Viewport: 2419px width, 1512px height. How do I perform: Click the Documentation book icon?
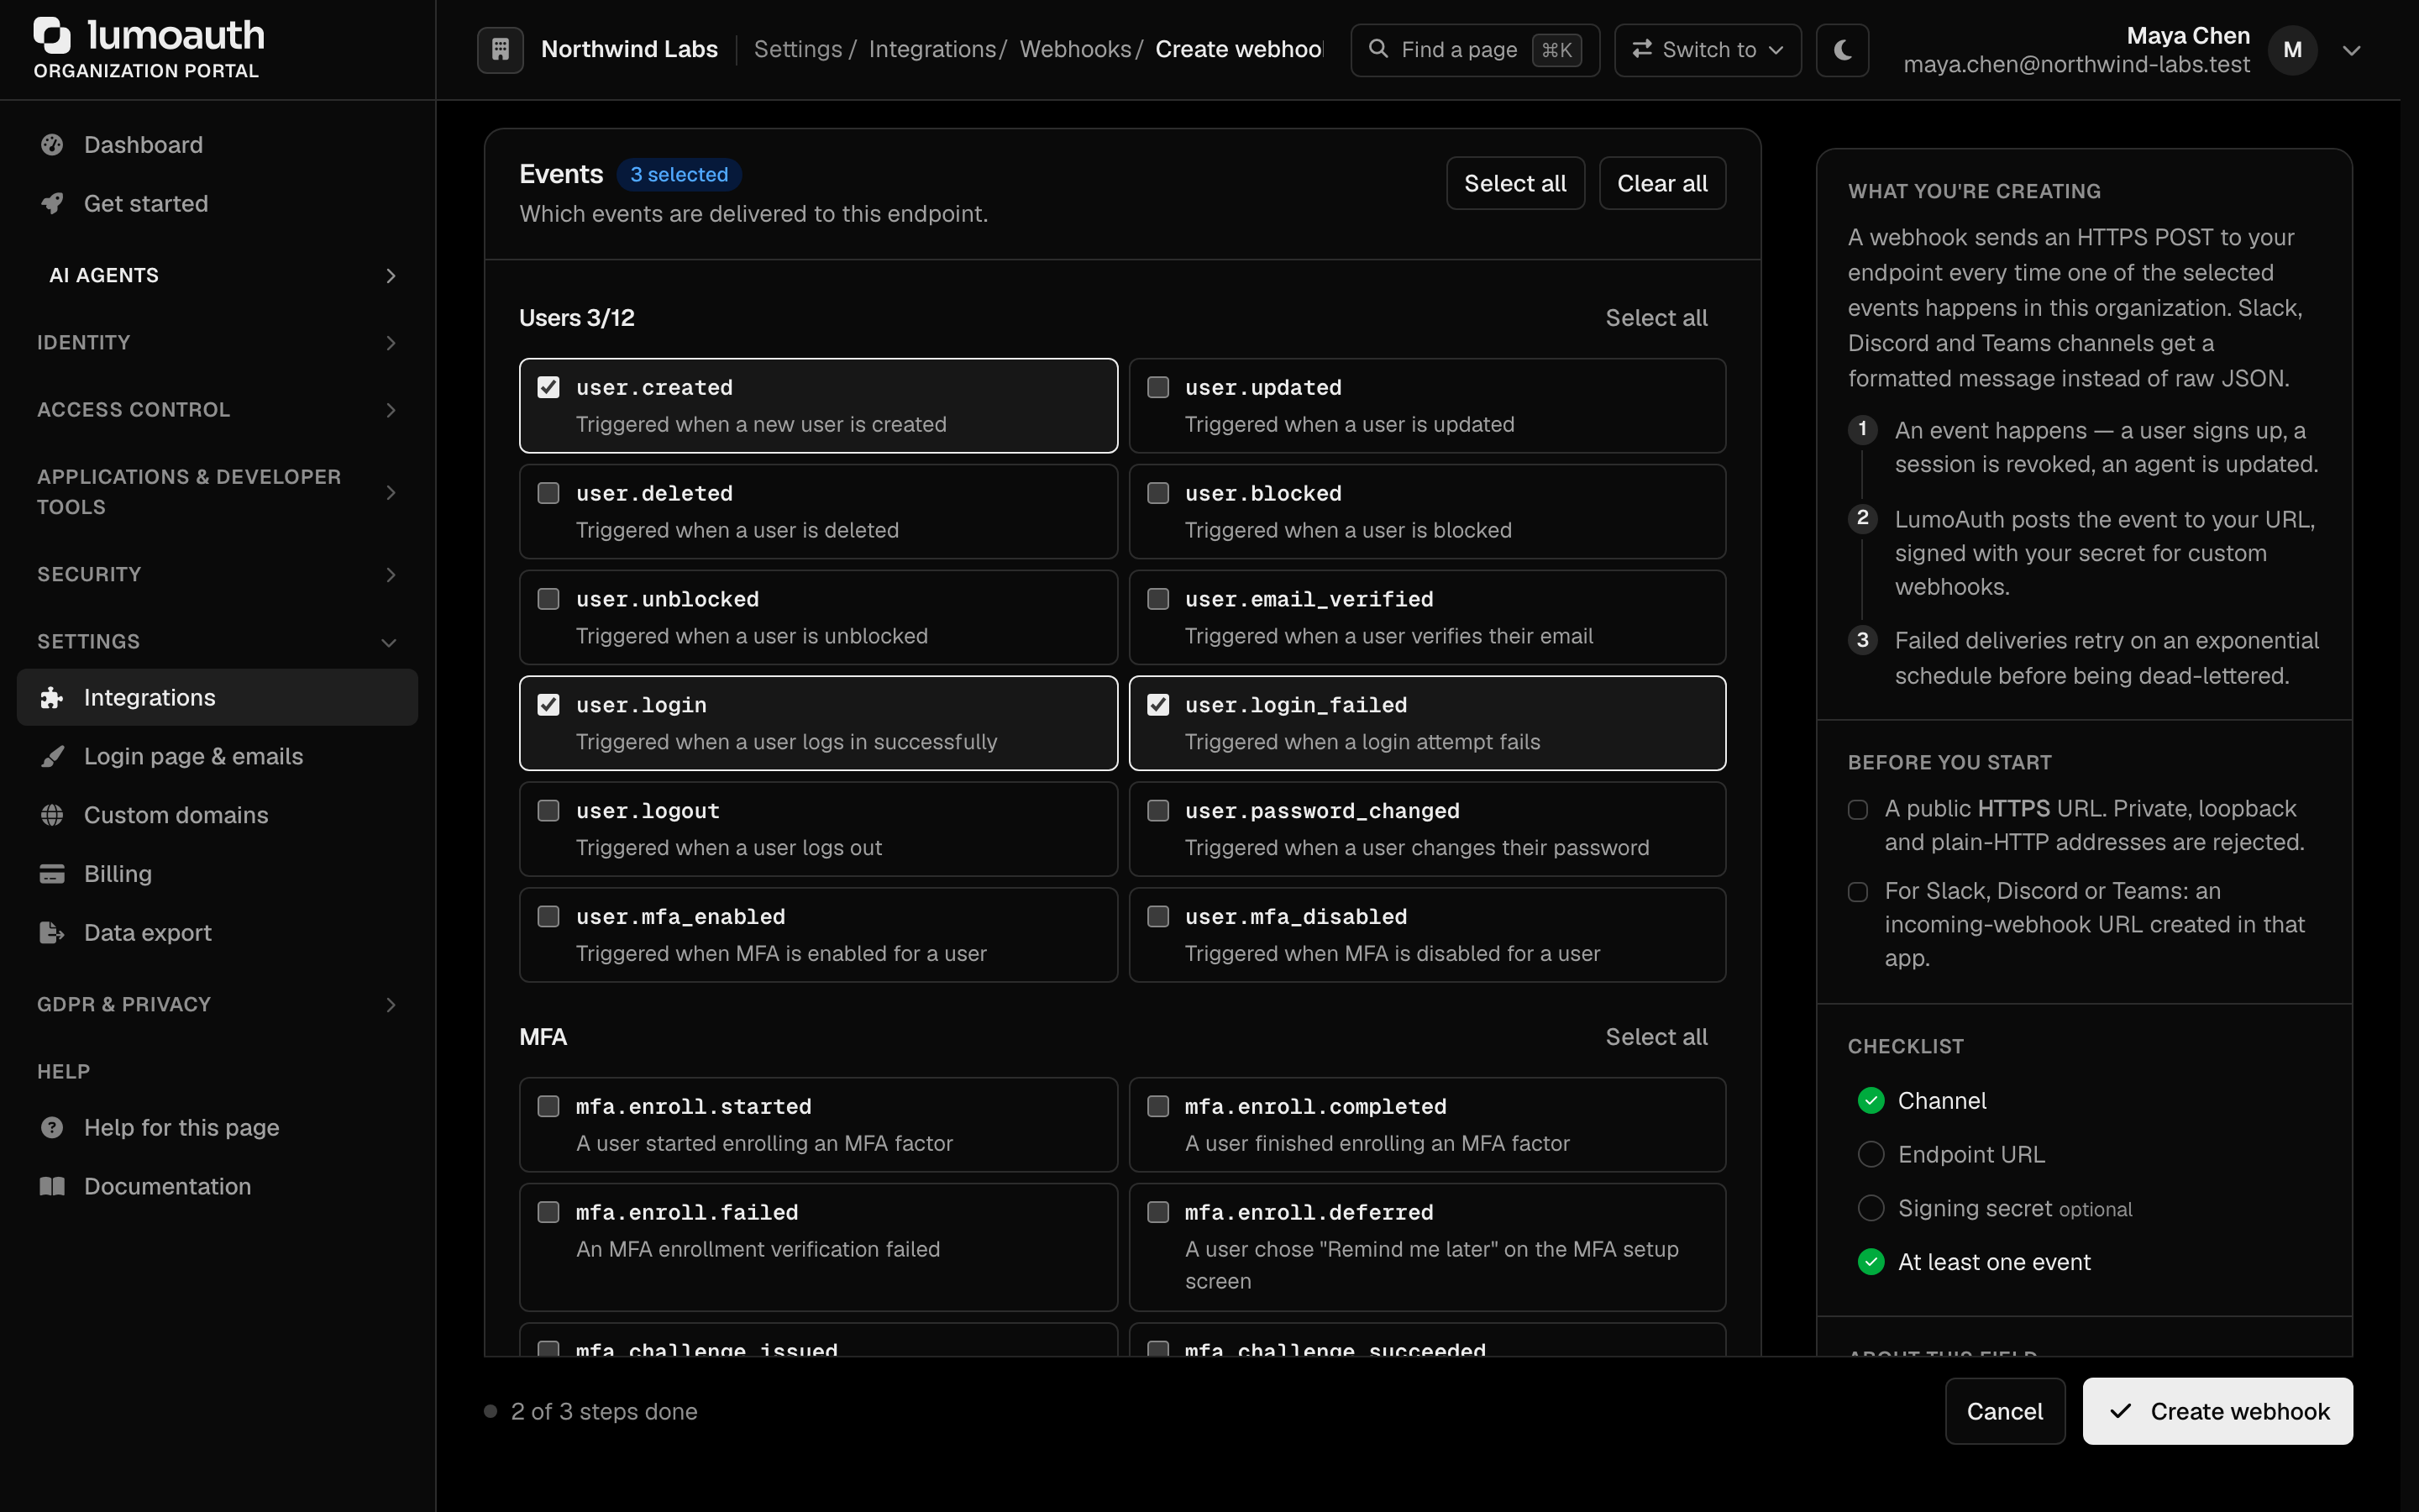pyautogui.click(x=52, y=1187)
